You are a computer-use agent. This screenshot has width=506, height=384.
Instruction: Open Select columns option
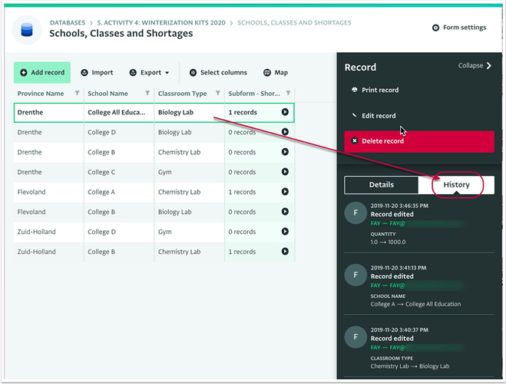coord(218,73)
